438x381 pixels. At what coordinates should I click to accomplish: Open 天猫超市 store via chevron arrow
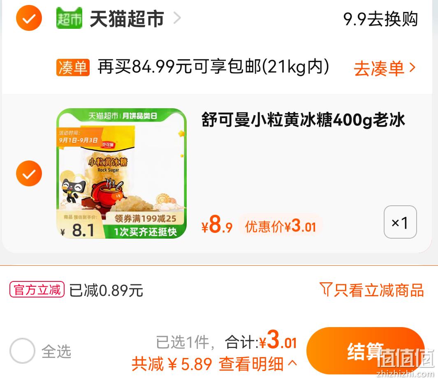point(177,18)
